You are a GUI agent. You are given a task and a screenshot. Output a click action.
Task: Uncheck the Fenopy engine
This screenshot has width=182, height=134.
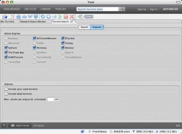click(x=63, y=43)
